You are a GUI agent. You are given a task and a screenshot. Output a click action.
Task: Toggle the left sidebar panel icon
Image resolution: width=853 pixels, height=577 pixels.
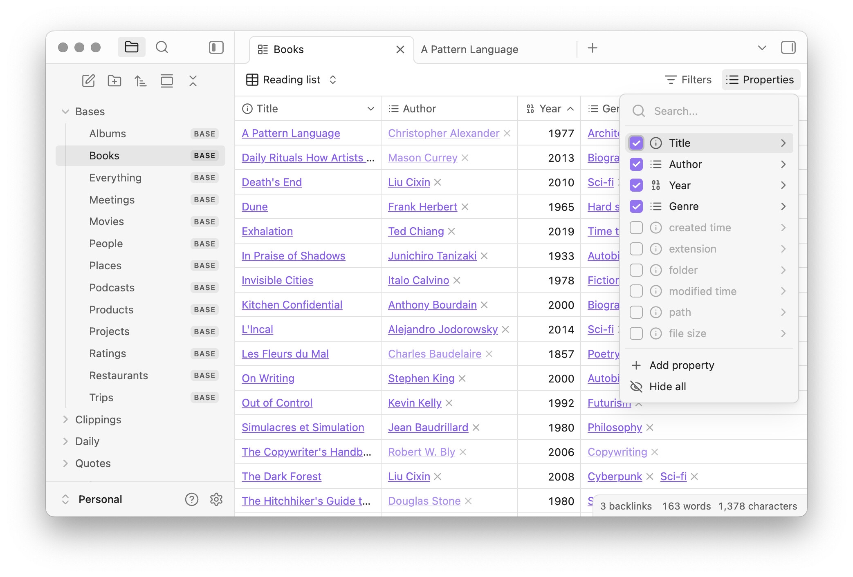[x=216, y=47]
